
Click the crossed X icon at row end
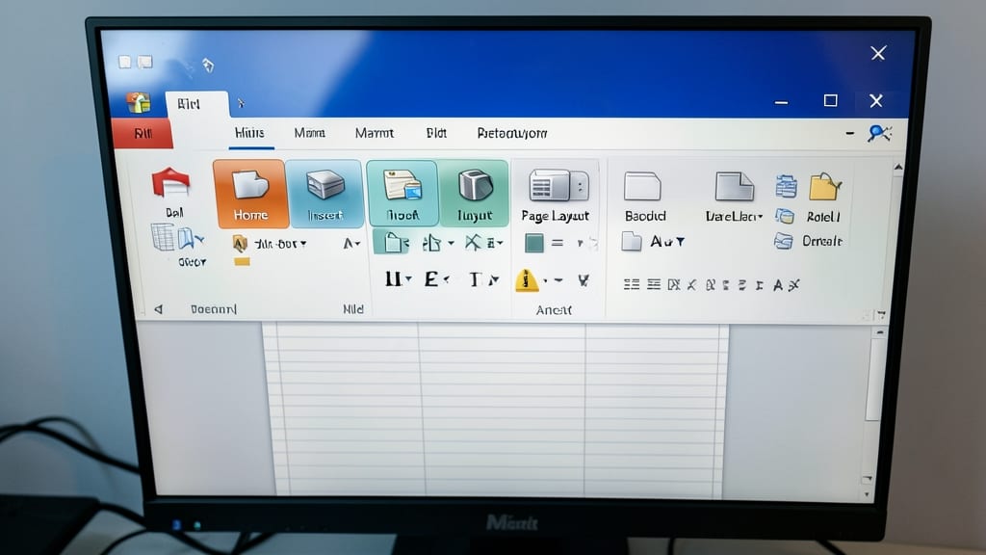(x=794, y=285)
